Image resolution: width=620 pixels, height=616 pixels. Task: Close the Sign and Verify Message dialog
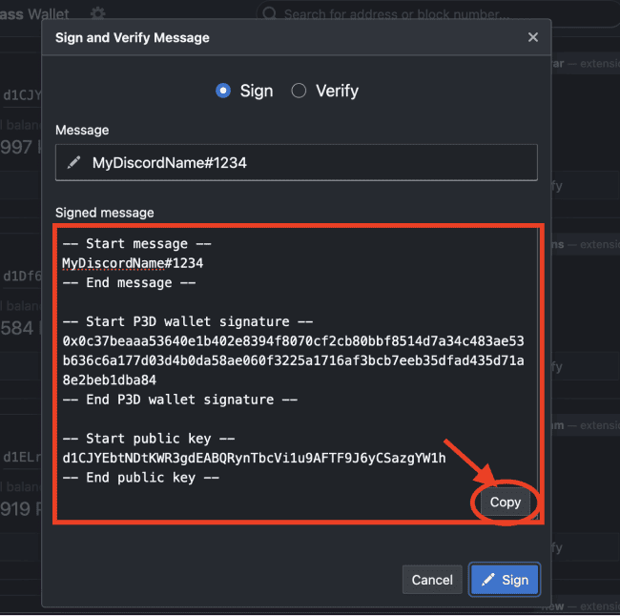532,37
